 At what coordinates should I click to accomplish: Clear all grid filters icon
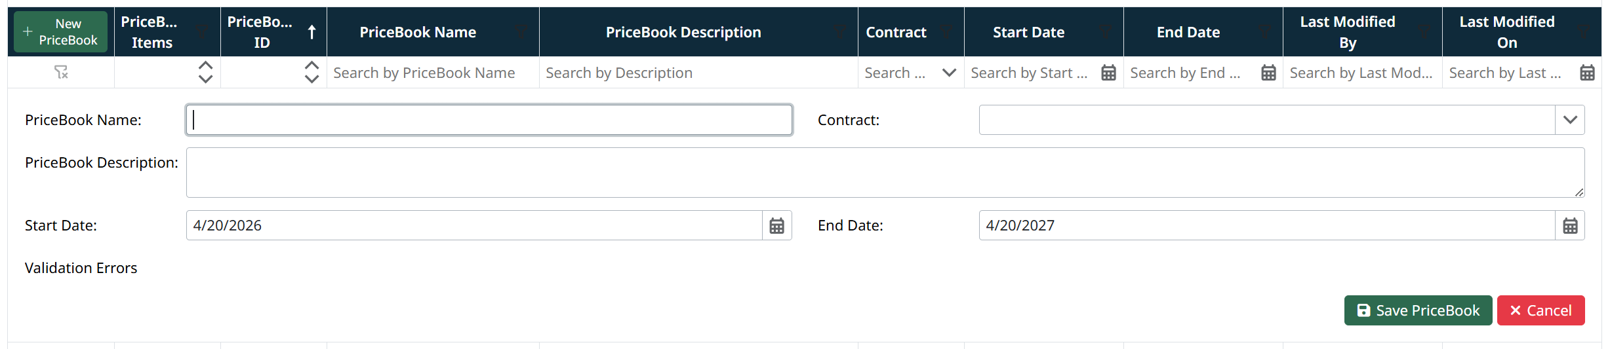point(61,72)
